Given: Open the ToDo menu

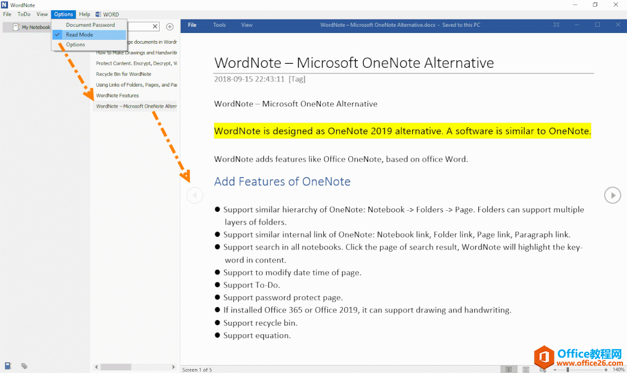Looking at the screenshot, I should point(24,14).
